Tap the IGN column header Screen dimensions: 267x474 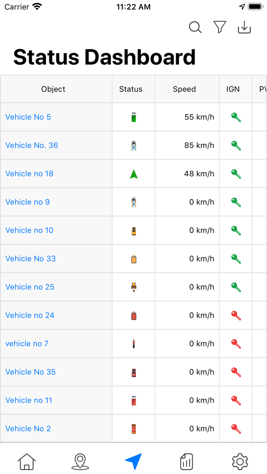233,89
